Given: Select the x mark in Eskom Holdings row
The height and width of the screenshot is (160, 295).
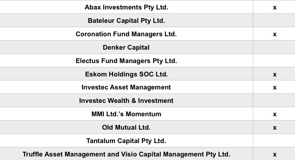Looking at the screenshot, I should (275, 74).
